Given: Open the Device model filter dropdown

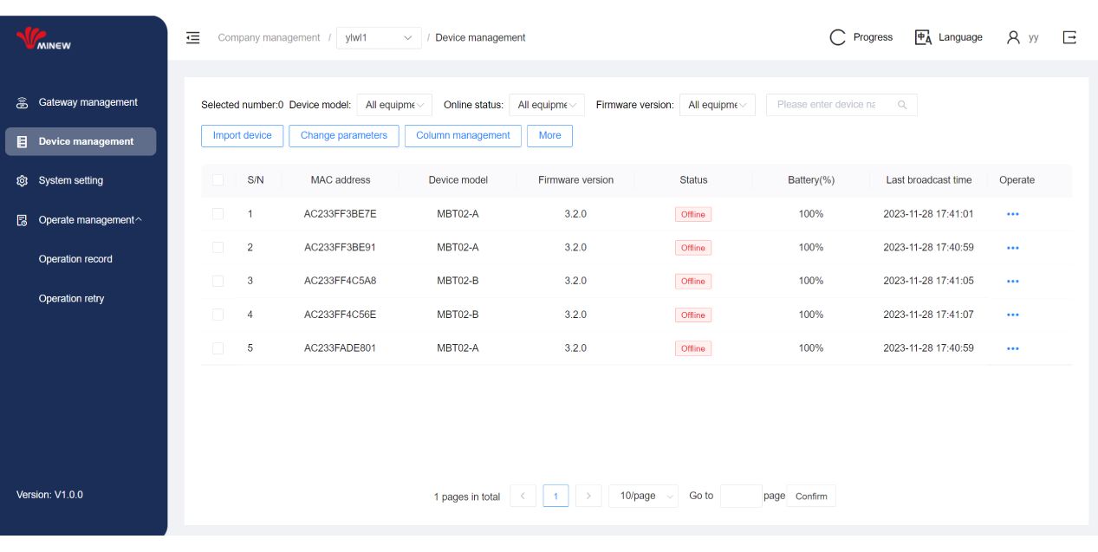Looking at the screenshot, I should click(394, 105).
